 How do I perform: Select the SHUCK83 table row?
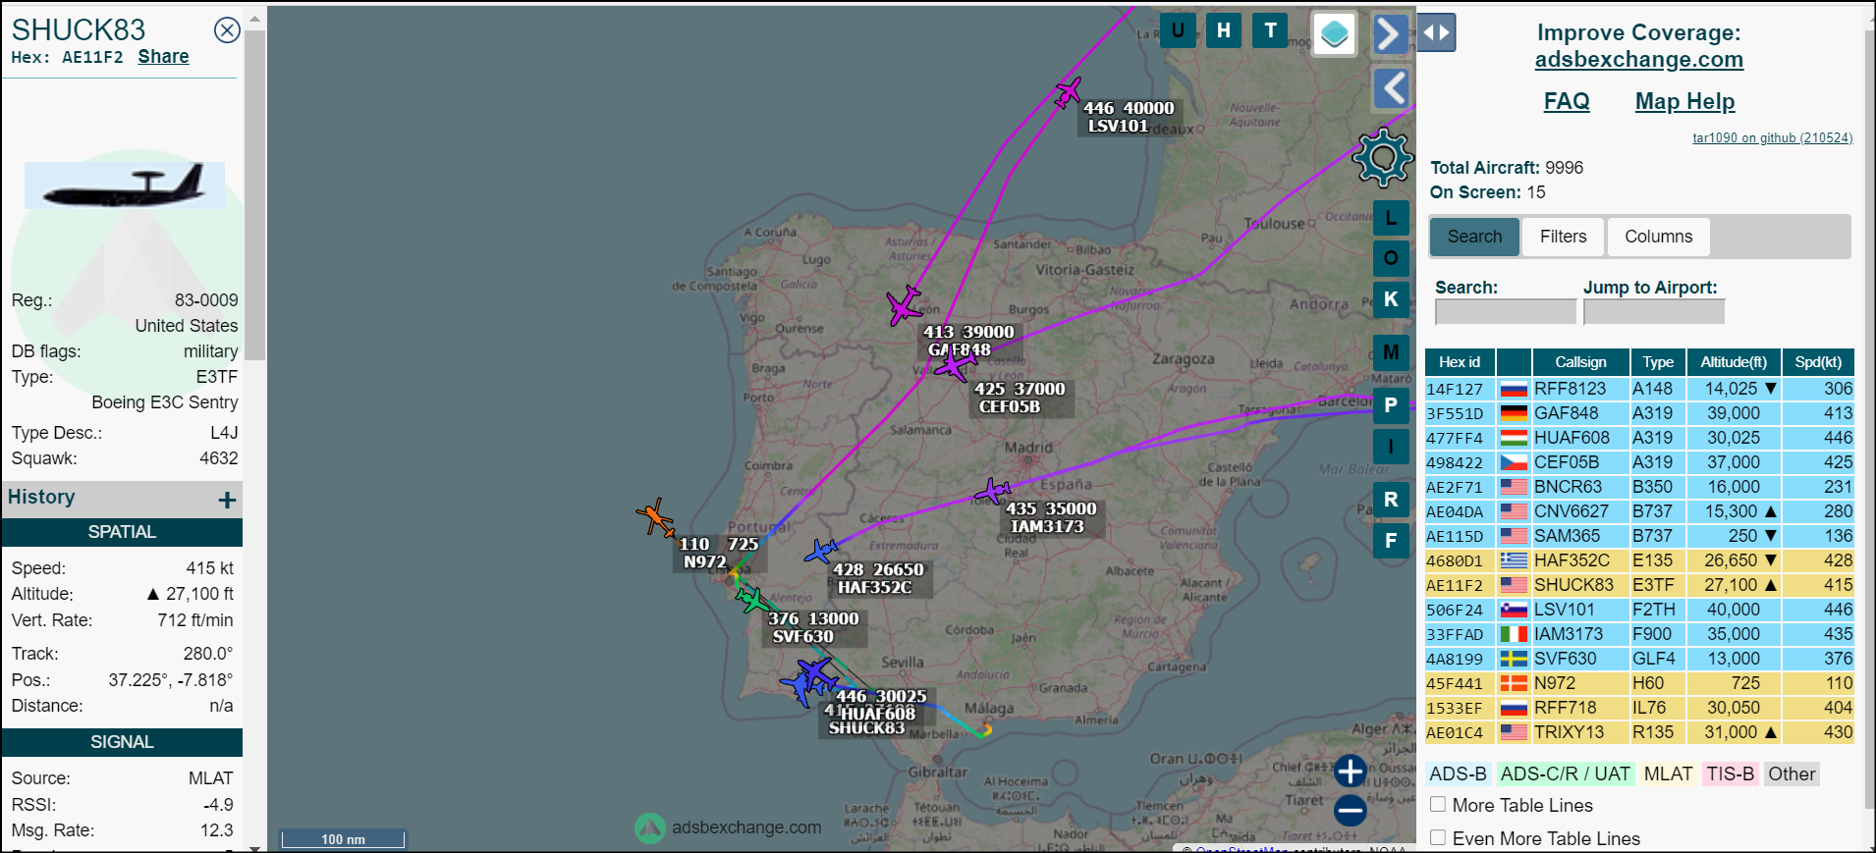1639,585
